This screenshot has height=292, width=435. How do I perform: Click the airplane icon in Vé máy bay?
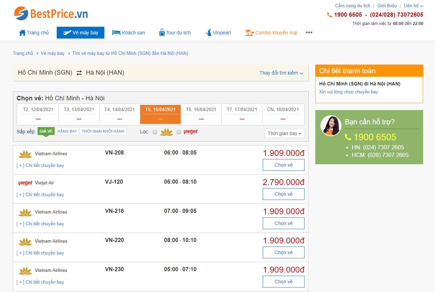[67, 33]
